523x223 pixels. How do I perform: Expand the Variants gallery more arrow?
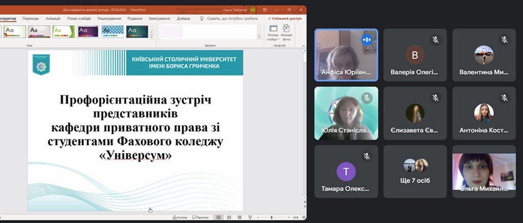tap(258, 37)
